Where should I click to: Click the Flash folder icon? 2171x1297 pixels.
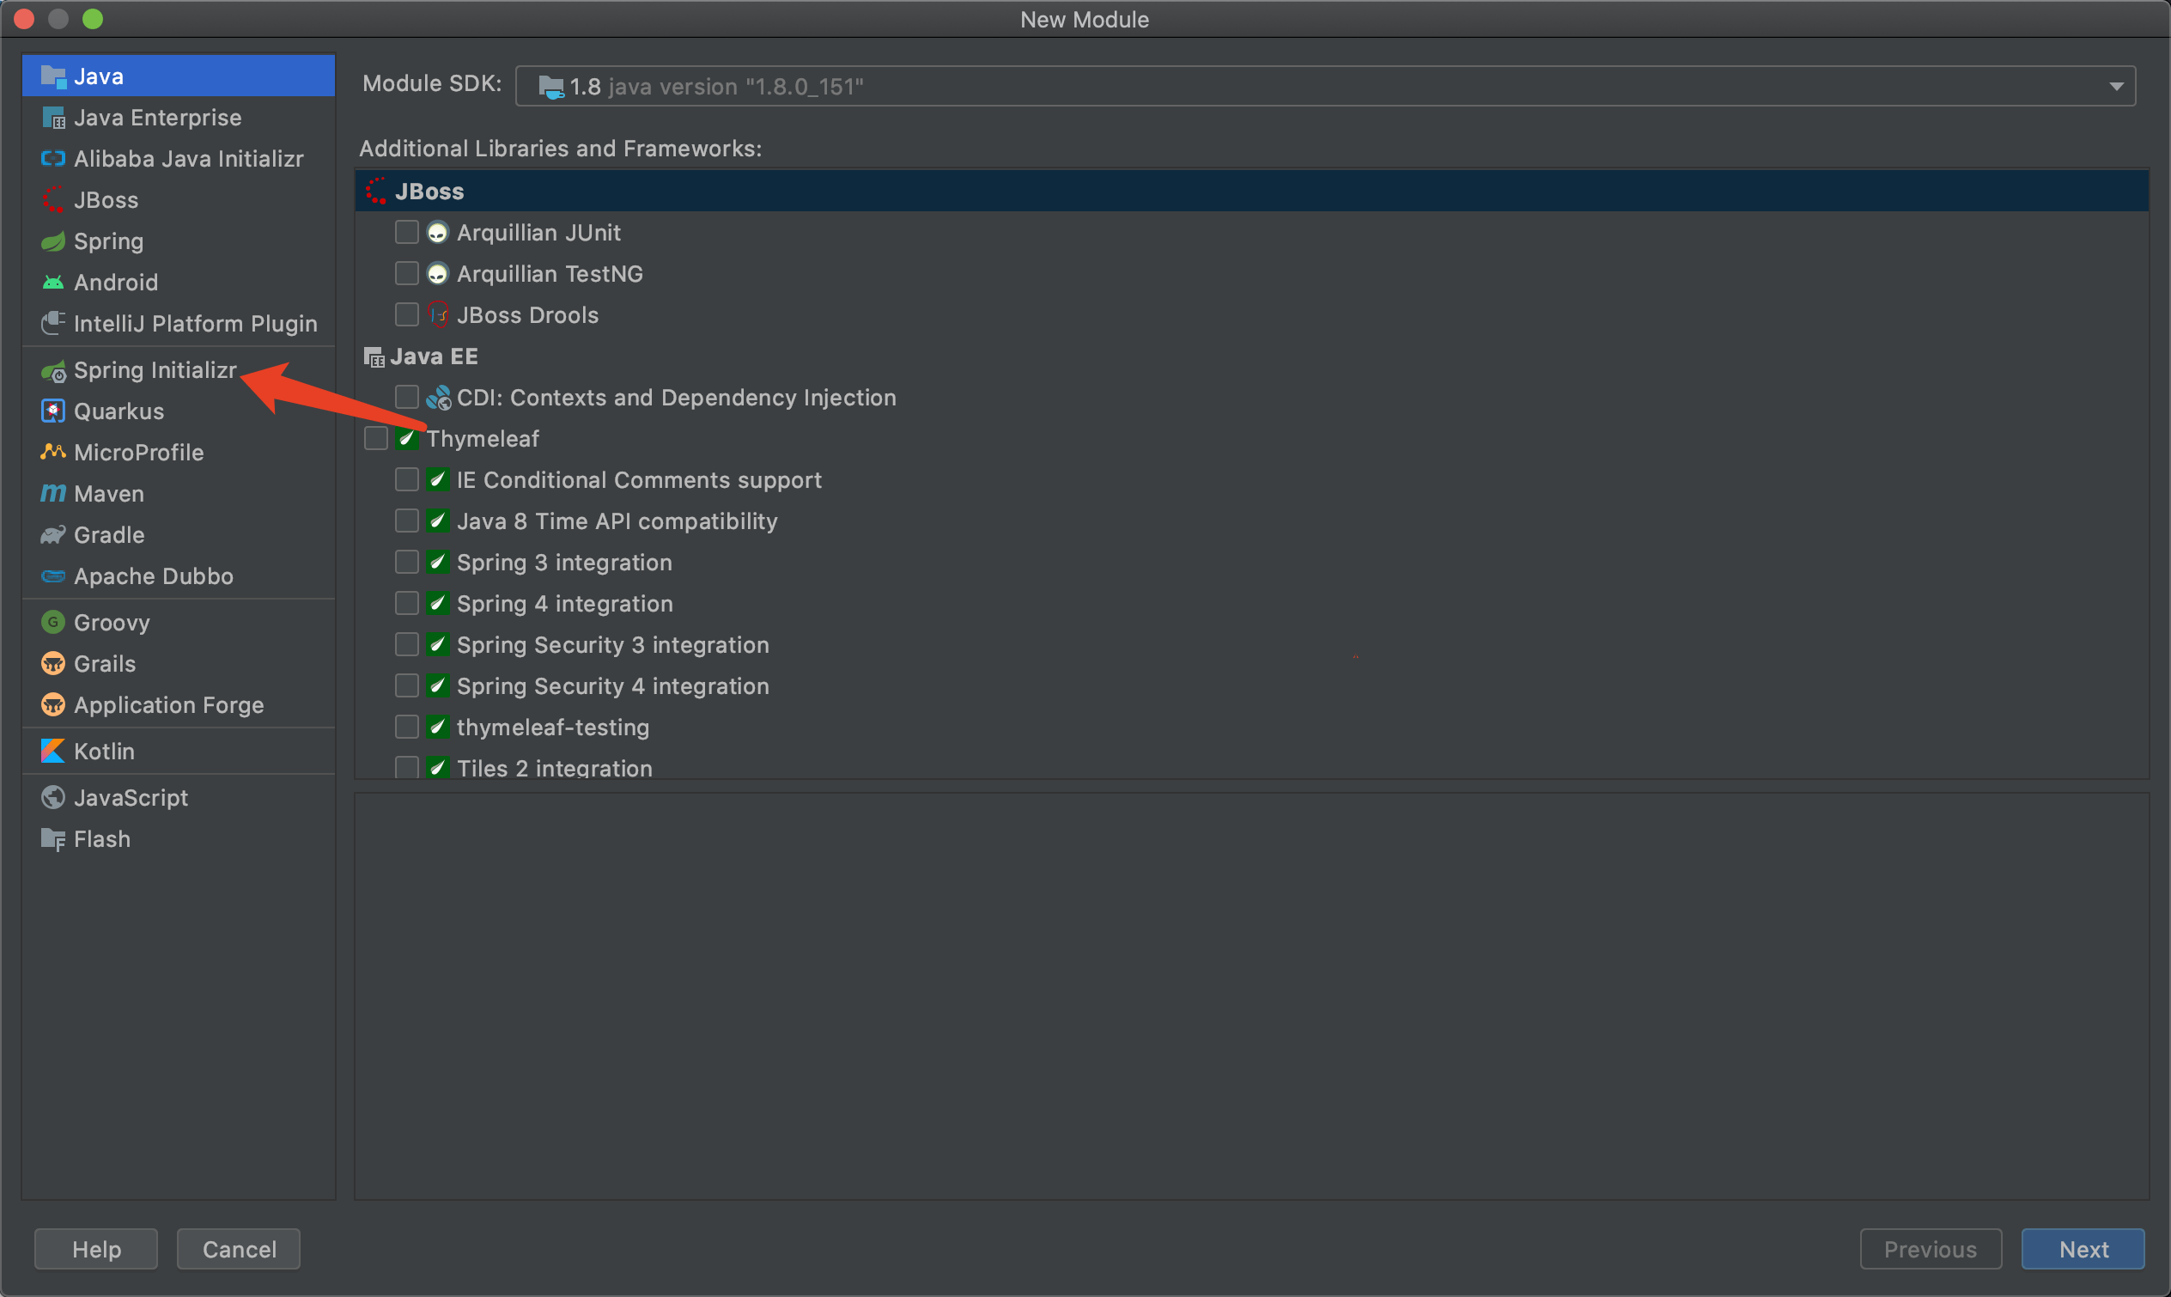pos(53,839)
